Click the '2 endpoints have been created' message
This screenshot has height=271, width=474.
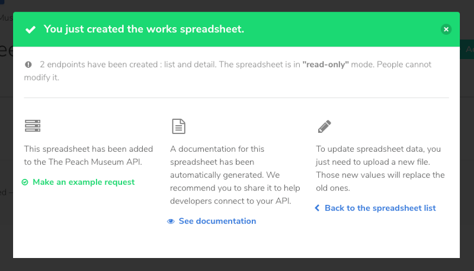(228, 71)
